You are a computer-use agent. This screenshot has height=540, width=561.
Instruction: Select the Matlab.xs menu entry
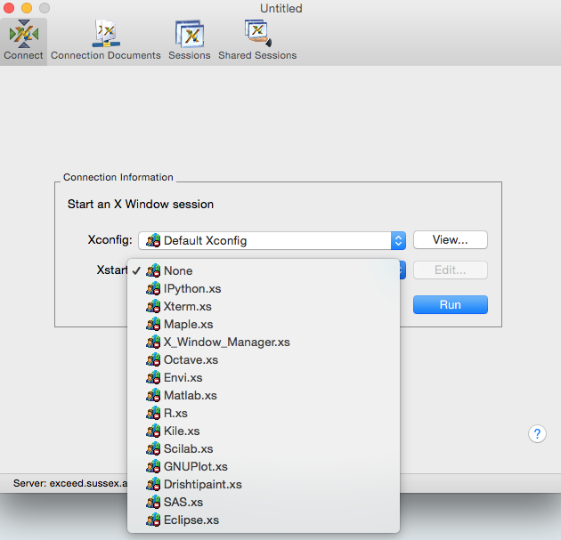pos(264,396)
